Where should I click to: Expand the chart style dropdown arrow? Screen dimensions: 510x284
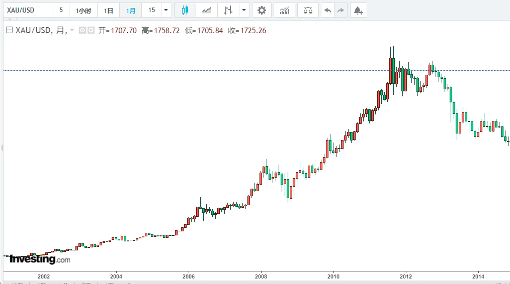[x=244, y=10]
